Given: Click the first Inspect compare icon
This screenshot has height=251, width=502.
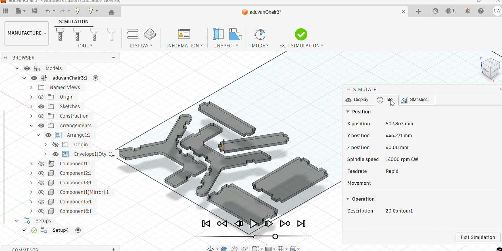Looking at the screenshot, I should [x=218, y=34].
